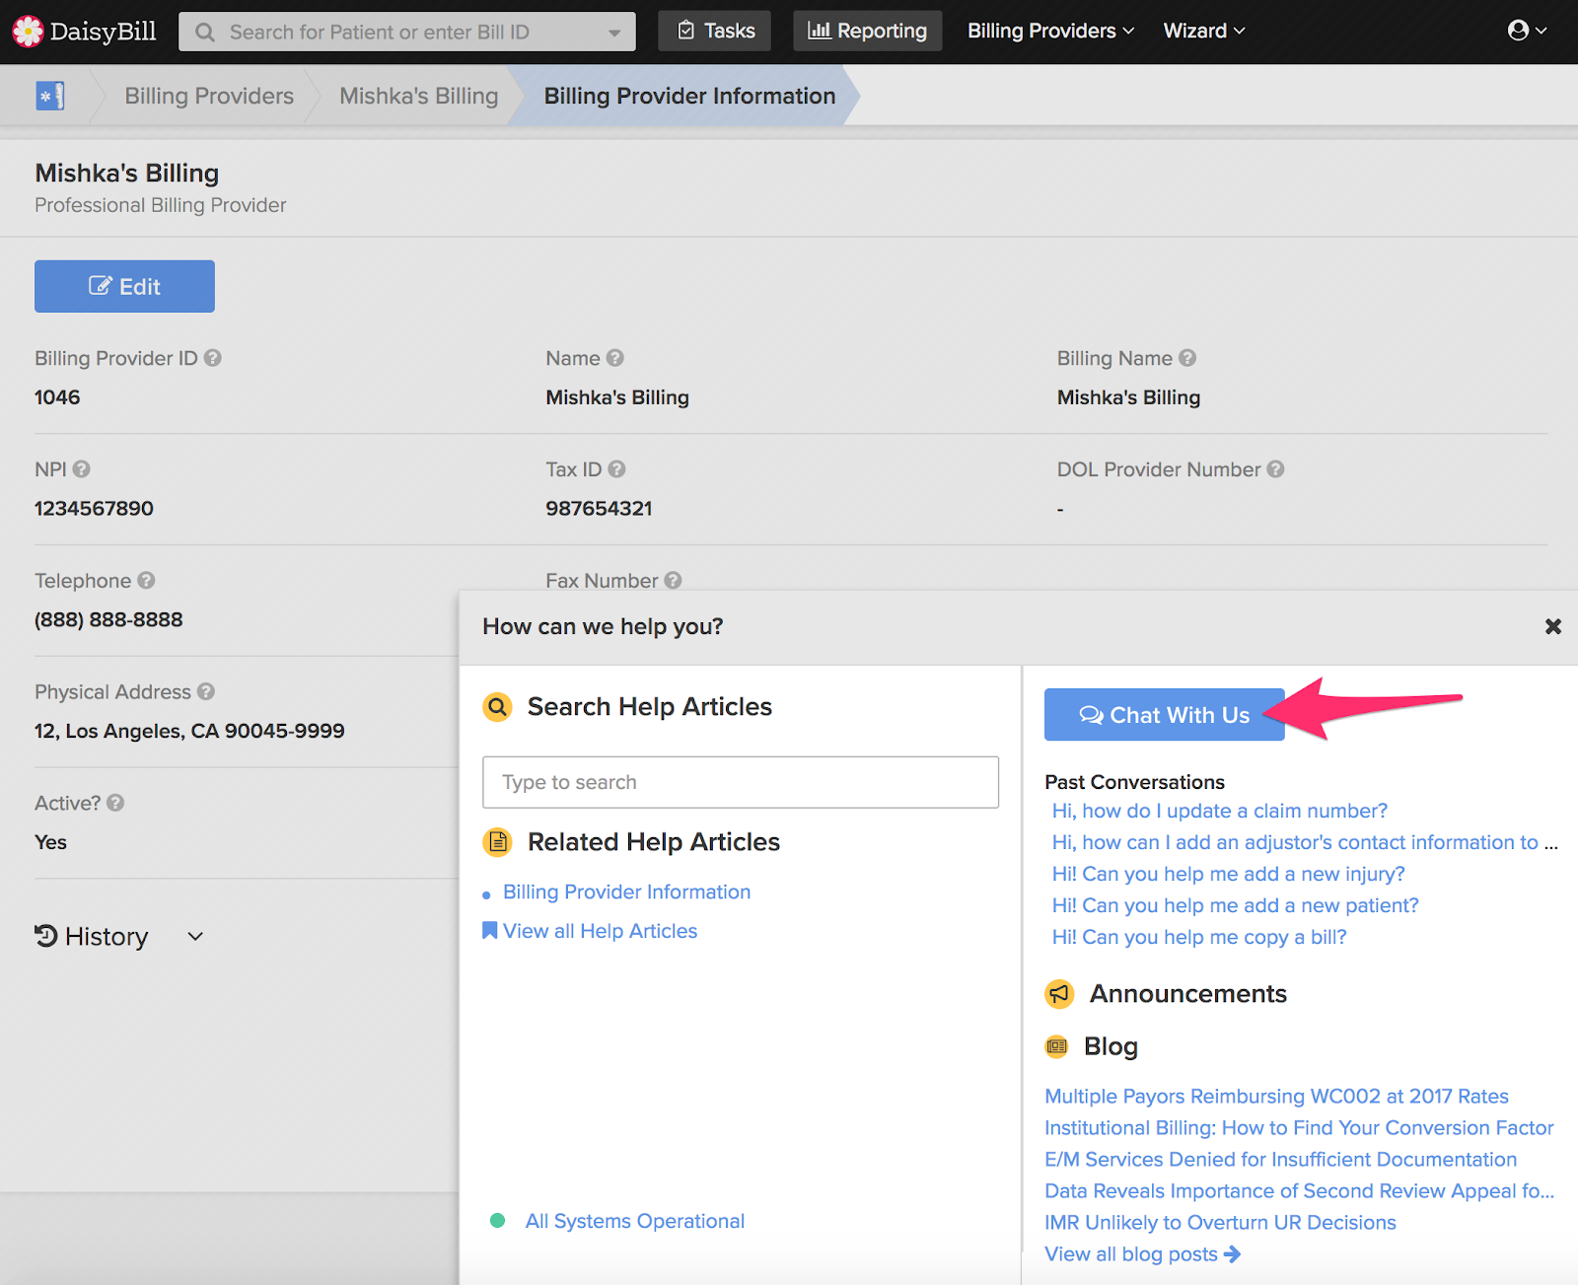The image size is (1578, 1285).
Task: Click help icon next to Active?
Action: pyautogui.click(x=115, y=803)
